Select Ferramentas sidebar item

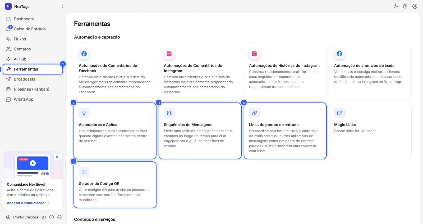[33, 69]
